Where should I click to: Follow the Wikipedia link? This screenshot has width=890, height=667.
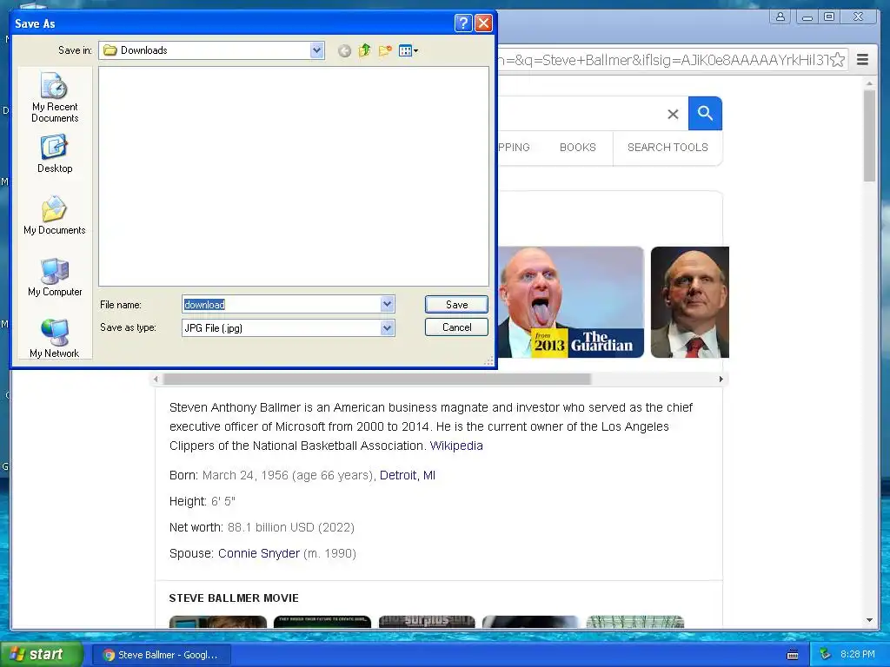456,446
